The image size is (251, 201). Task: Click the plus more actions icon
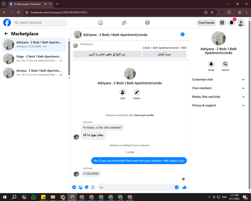tap(74, 187)
